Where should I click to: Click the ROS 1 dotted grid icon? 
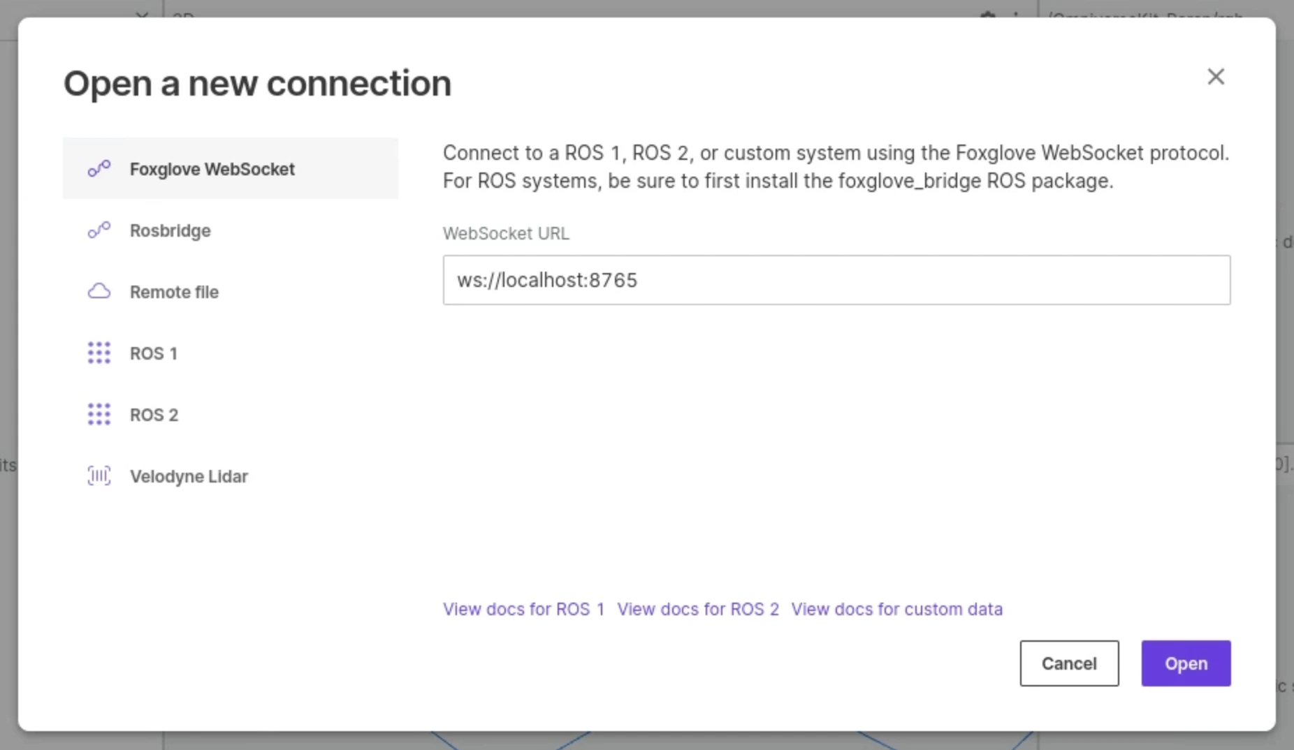[99, 353]
